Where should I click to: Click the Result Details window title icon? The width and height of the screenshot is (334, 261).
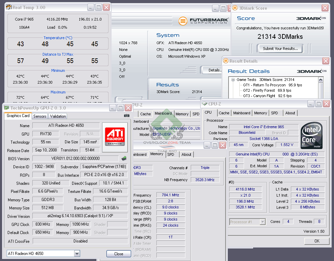click(x=225, y=61)
